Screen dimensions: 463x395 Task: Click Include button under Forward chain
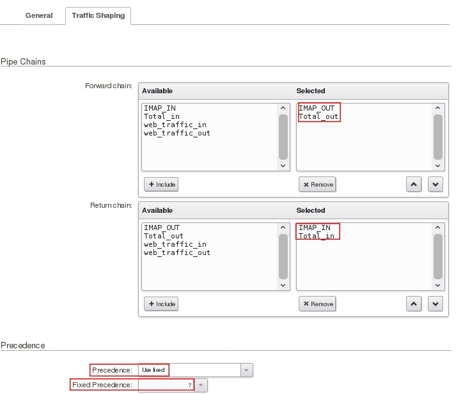click(x=161, y=184)
